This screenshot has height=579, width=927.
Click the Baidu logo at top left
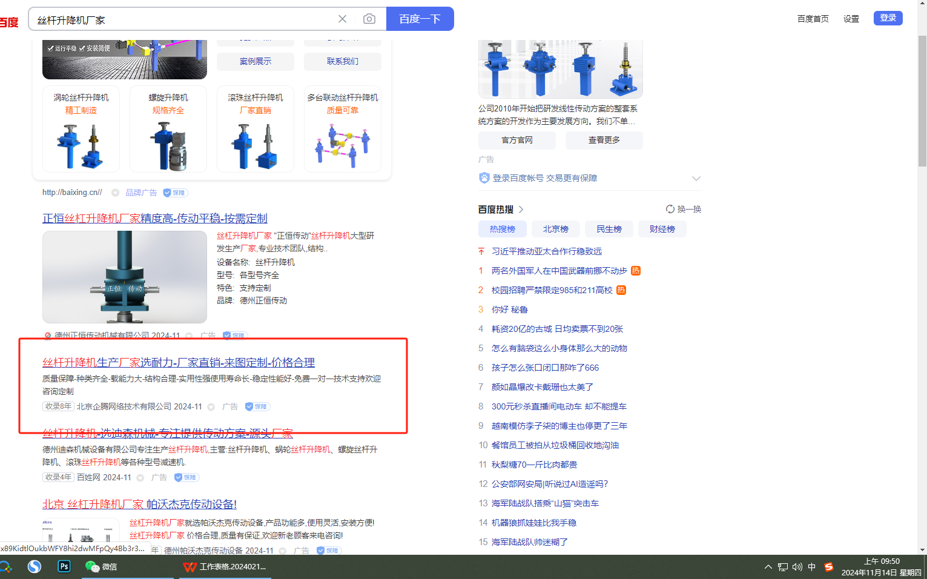coord(9,22)
